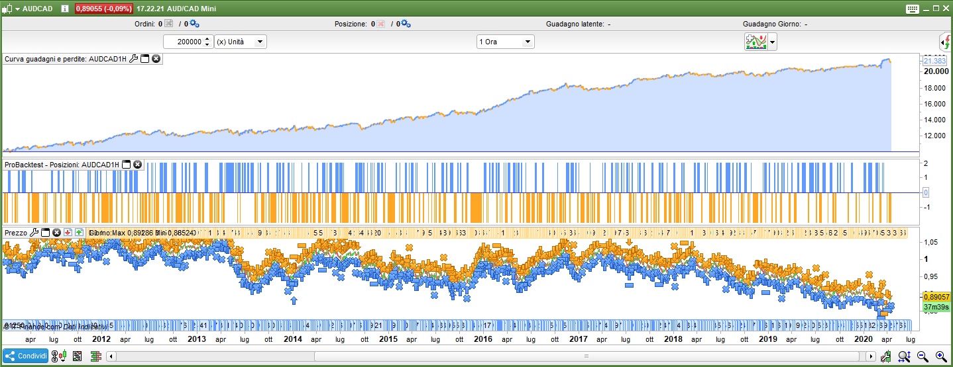Maximize the ProBacktest Posizioni panel
953x367 pixels.
[x=126, y=164]
